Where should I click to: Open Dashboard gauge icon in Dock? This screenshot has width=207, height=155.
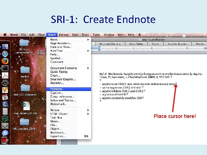5,83
